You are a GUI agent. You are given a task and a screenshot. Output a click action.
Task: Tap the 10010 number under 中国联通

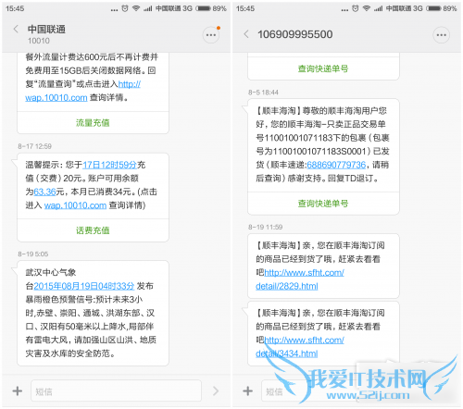click(39, 41)
